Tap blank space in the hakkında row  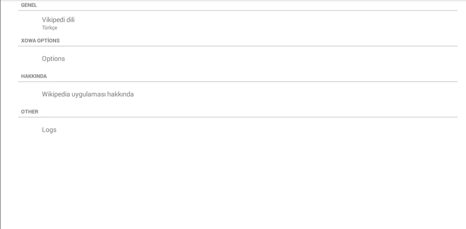[295, 94]
